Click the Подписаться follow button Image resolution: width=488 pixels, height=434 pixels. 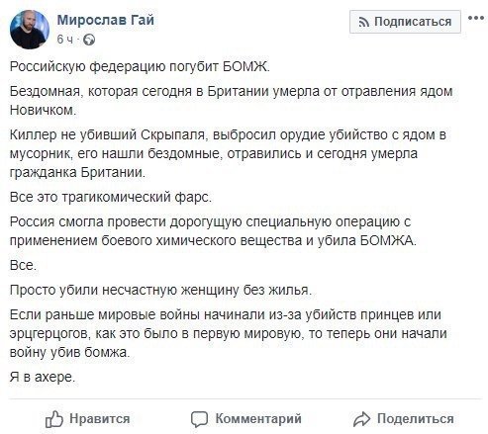(x=405, y=22)
